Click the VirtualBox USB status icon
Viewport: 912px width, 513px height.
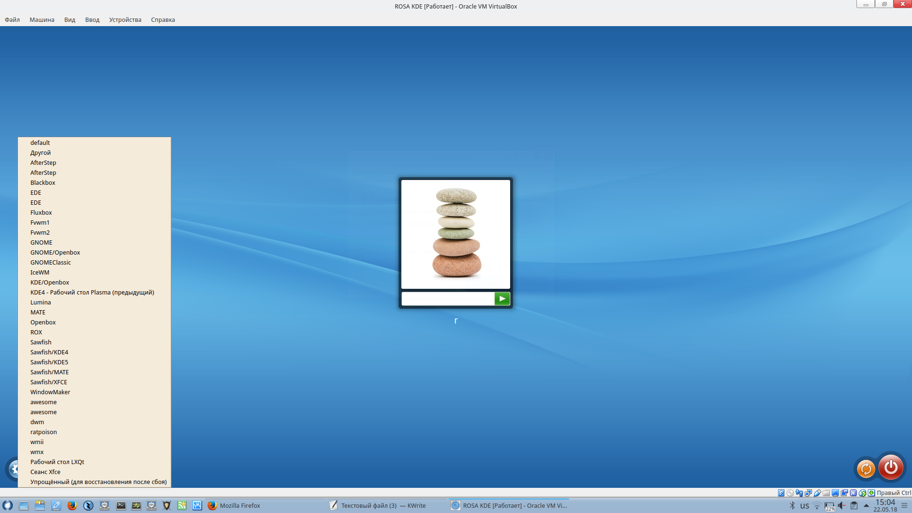(x=817, y=493)
